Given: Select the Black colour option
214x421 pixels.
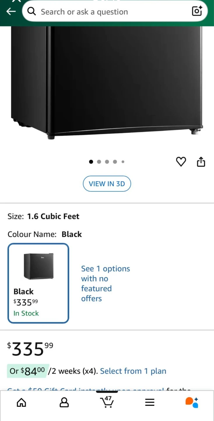Looking at the screenshot, I should [x=38, y=283].
